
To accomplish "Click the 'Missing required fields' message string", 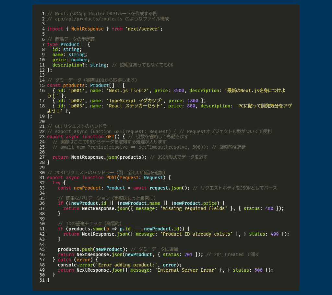I will point(194,208).
